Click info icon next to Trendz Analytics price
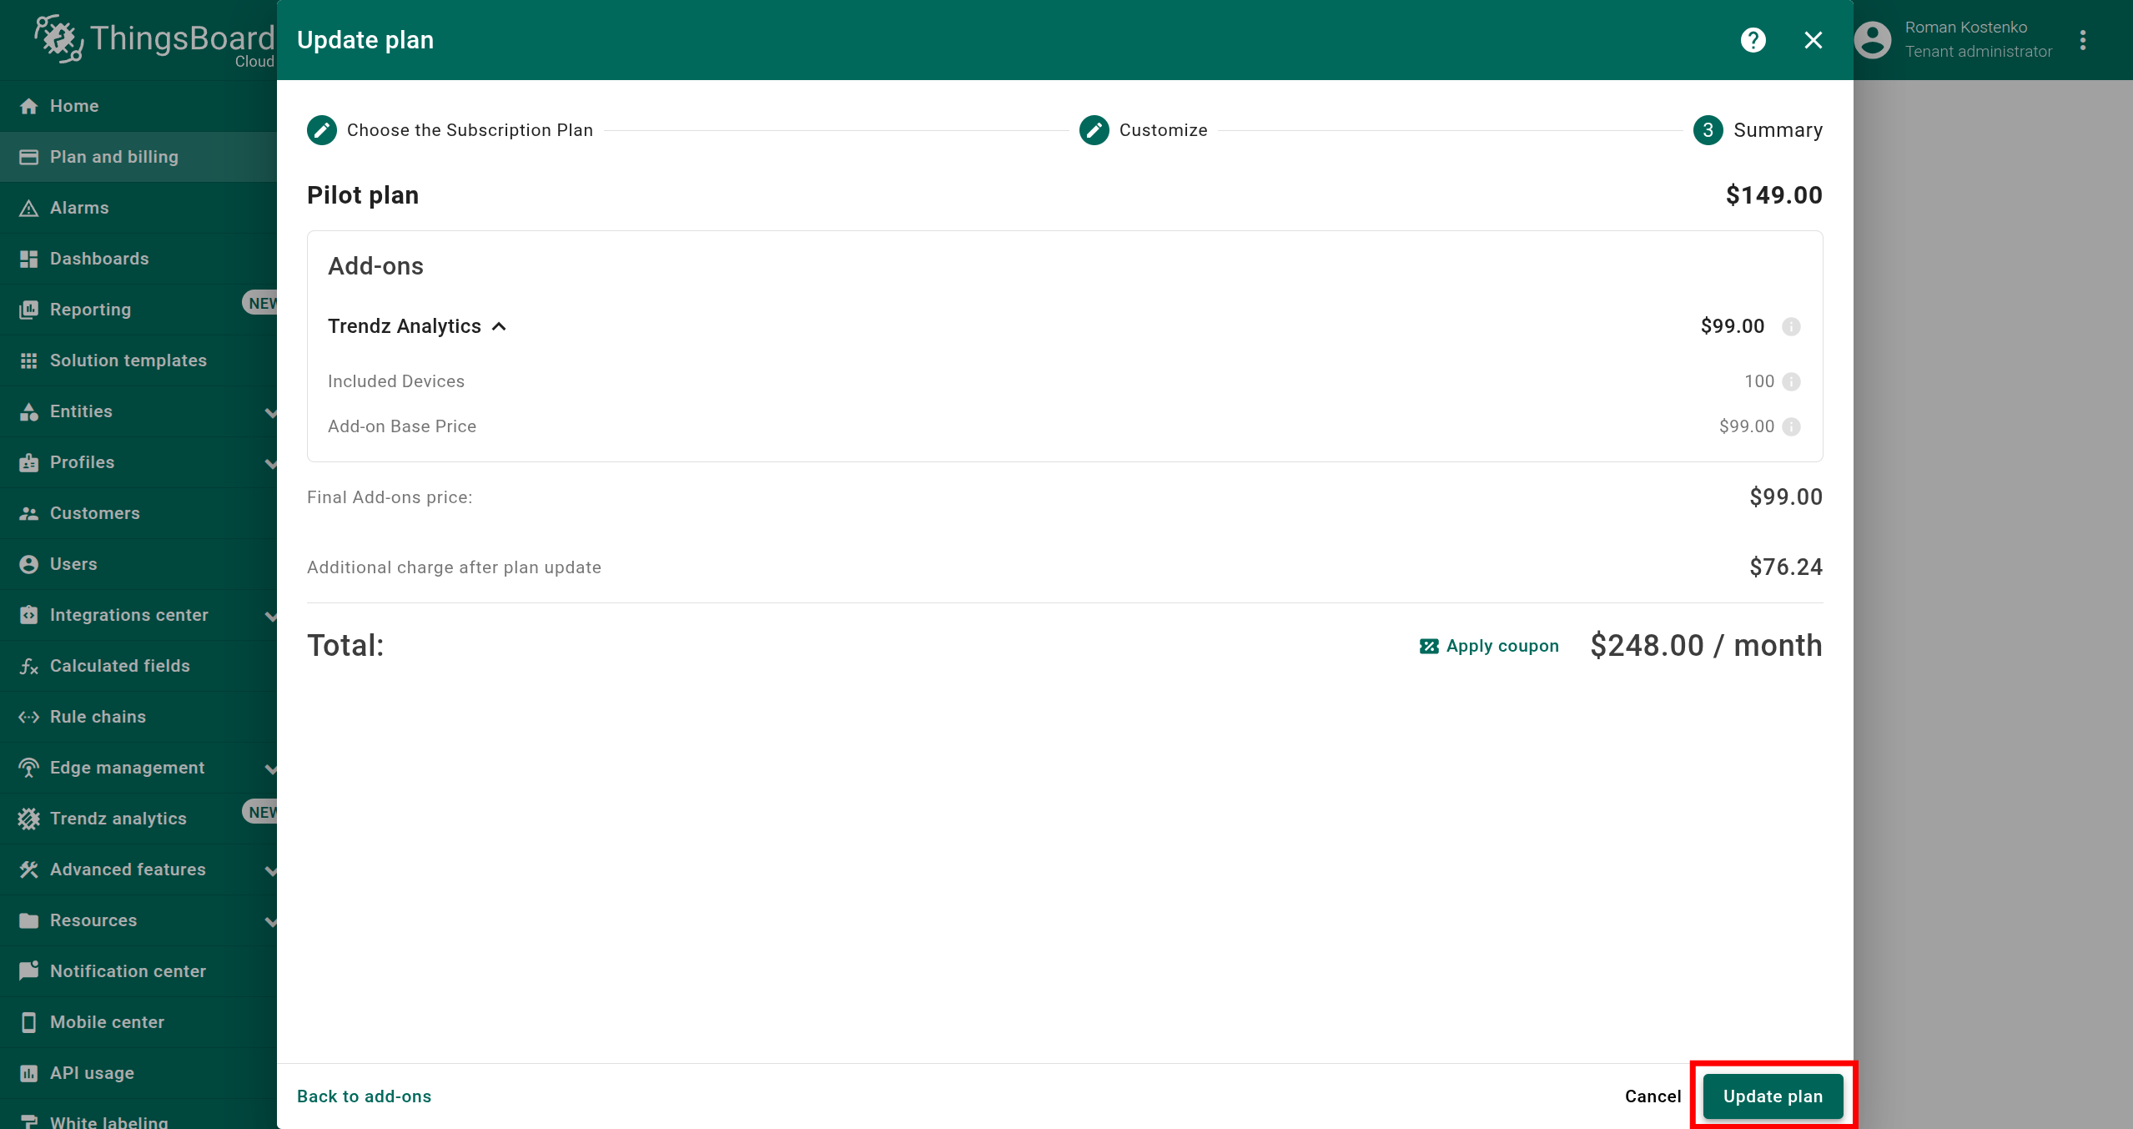The image size is (2133, 1129). (x=1791, y=327)
